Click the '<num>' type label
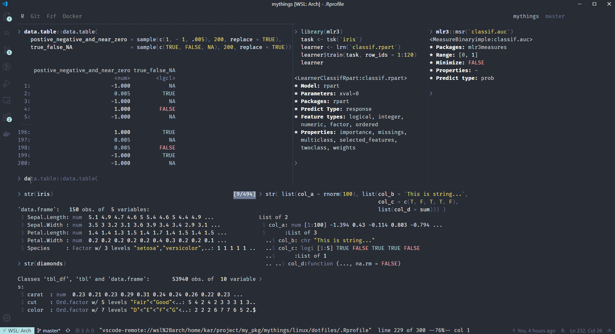The width and height of the screenshot is (615, 334). pos(122,78)
